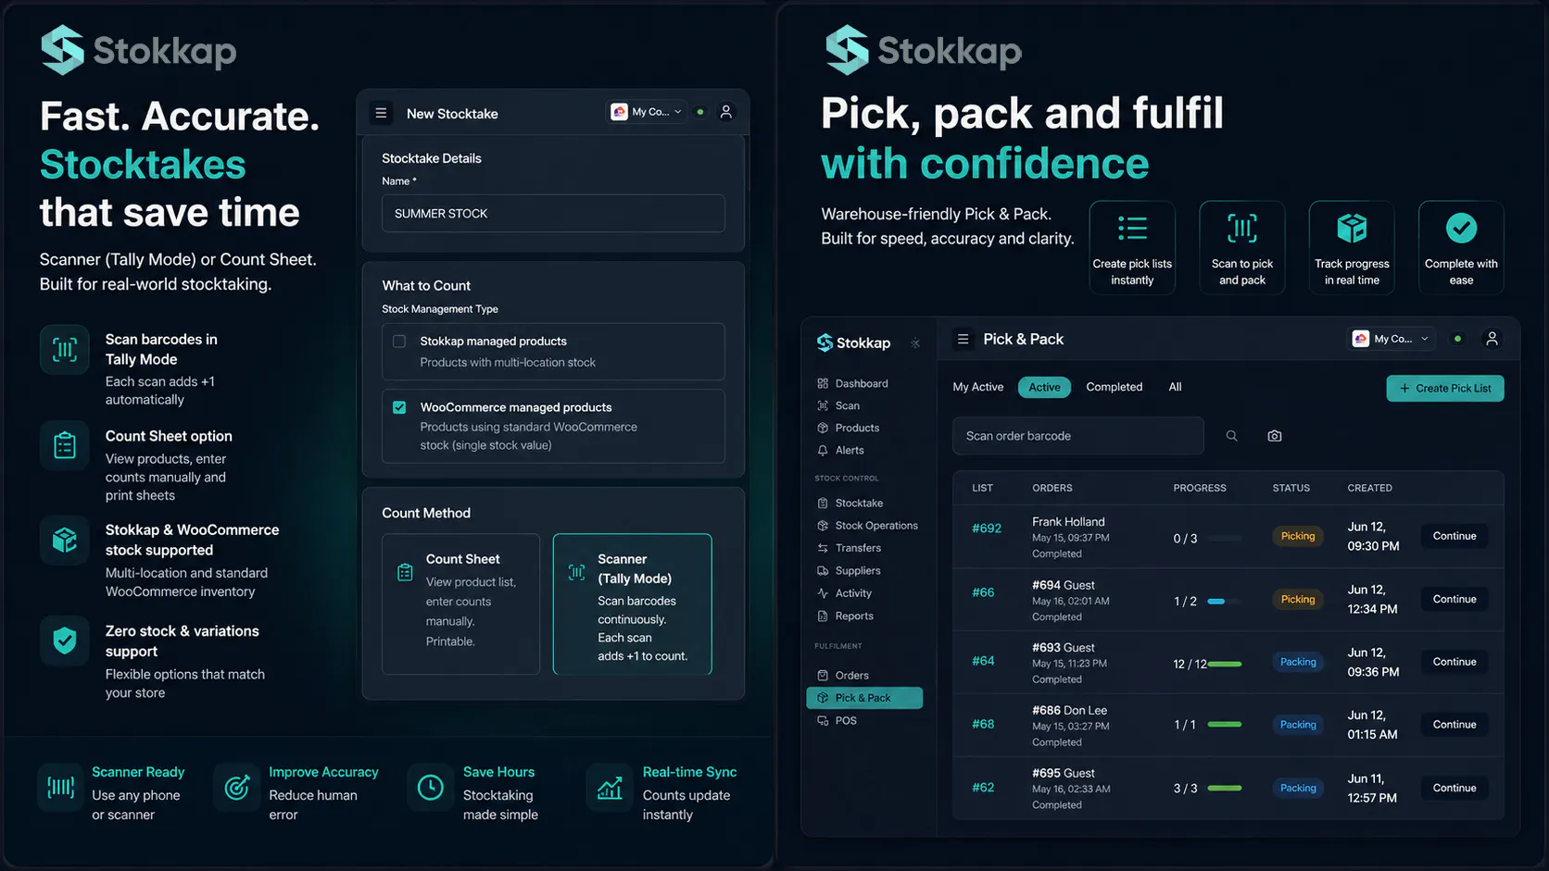This screenshot has width=1549, height=871.
Task: Select the Frank Holland order text
Action: click(x=1068, y=522)
